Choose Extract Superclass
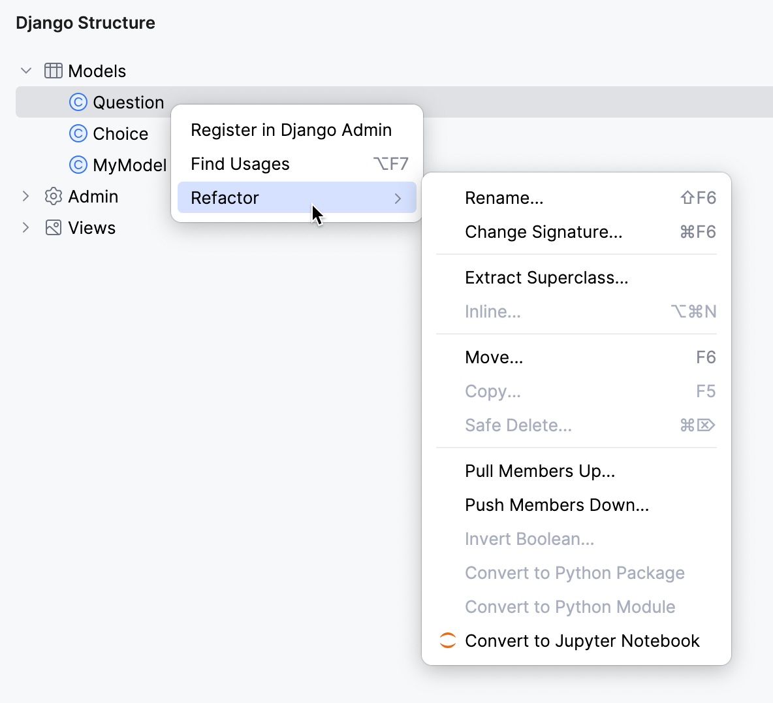This screenshot has height=703, width=773. (546, 277)
